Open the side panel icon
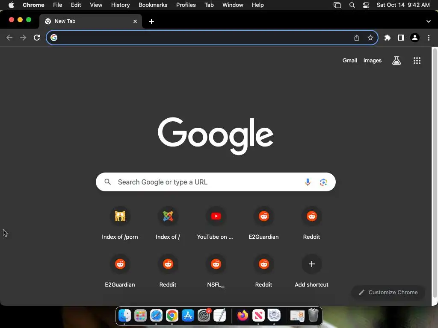The image size is (438, 328). 401,38
